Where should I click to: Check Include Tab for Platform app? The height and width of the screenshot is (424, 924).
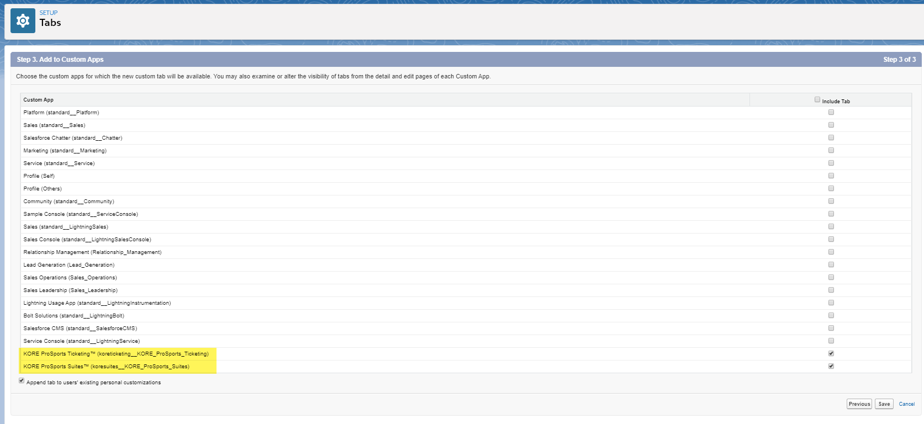[x=831, y=112]
